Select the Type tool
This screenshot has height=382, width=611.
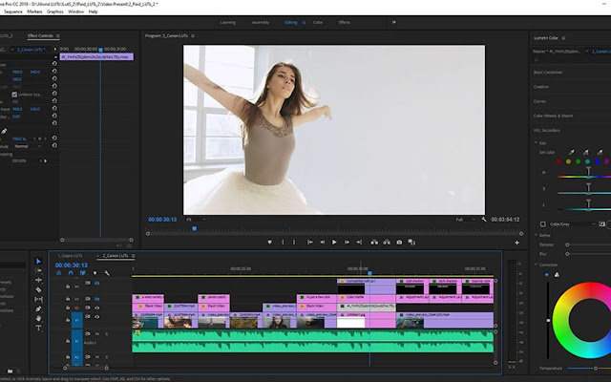pos(39,329)
